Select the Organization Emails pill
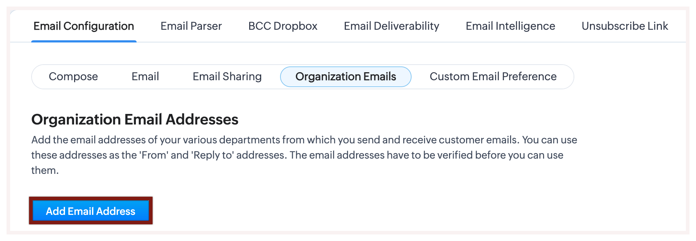Viewport: 696px width, 241px height. tap(345, 77)
